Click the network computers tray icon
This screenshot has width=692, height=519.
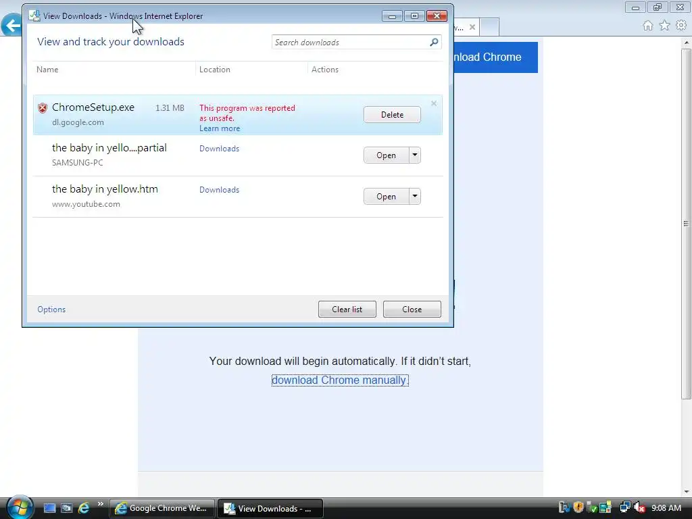(x=625, y=508)
